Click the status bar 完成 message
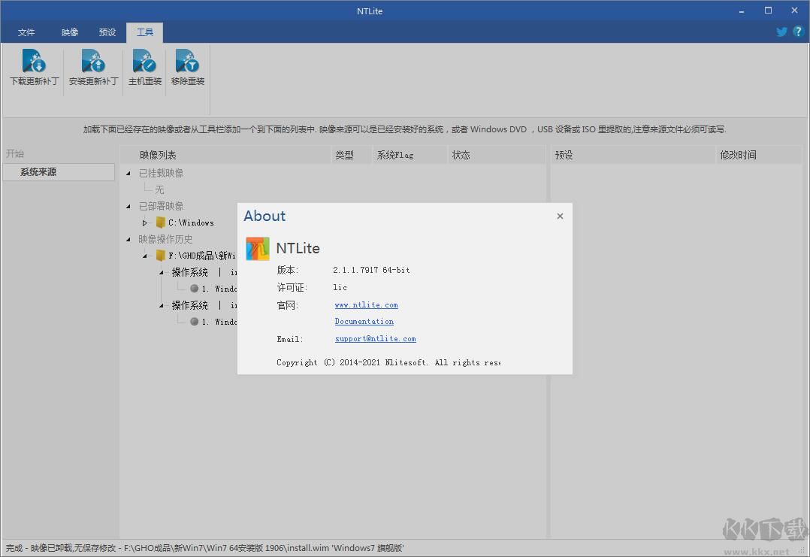 tap(204, 548)
